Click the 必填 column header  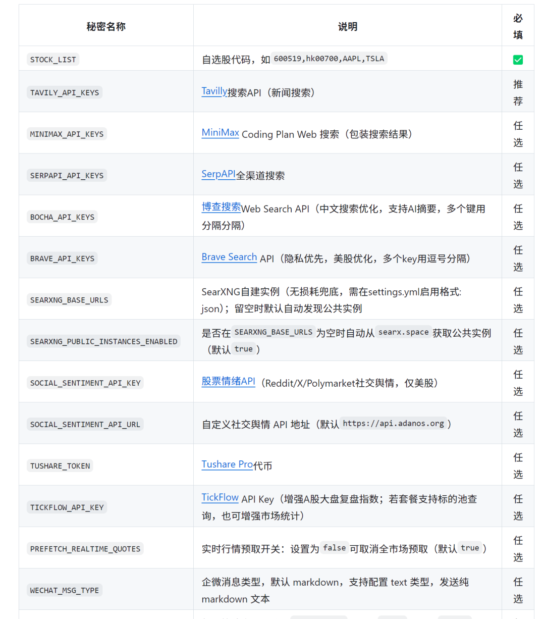point(518,26)
